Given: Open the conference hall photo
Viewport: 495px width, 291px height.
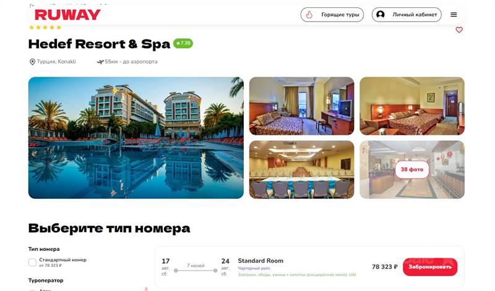Looking at the screenshot, I should [302, 170].
